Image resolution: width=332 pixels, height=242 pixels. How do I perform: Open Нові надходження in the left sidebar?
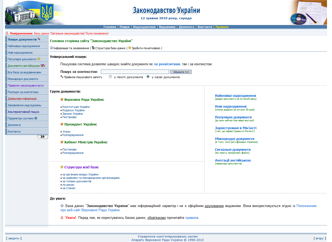[x=27, y=53]
